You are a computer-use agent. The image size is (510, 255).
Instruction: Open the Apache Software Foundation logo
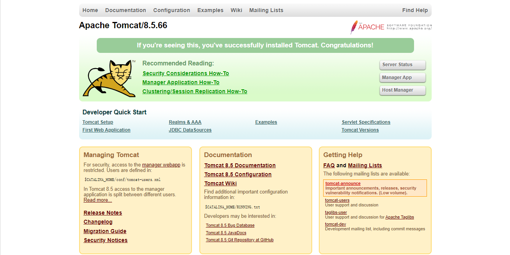coord(391,27)
